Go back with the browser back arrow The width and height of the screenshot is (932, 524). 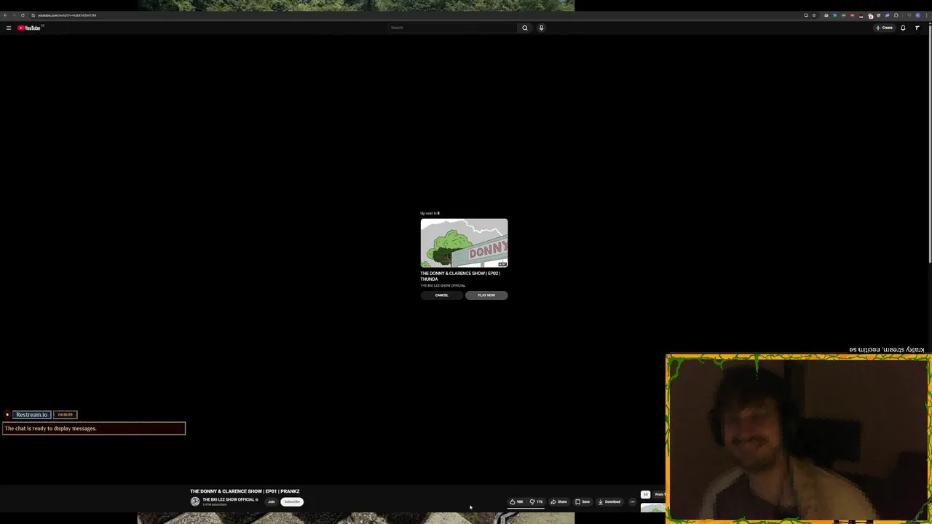coord(5,15)
